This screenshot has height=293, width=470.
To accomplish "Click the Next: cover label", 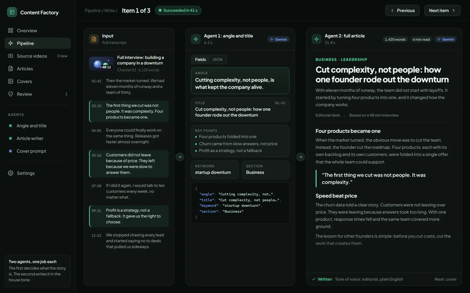I will 446,279.
